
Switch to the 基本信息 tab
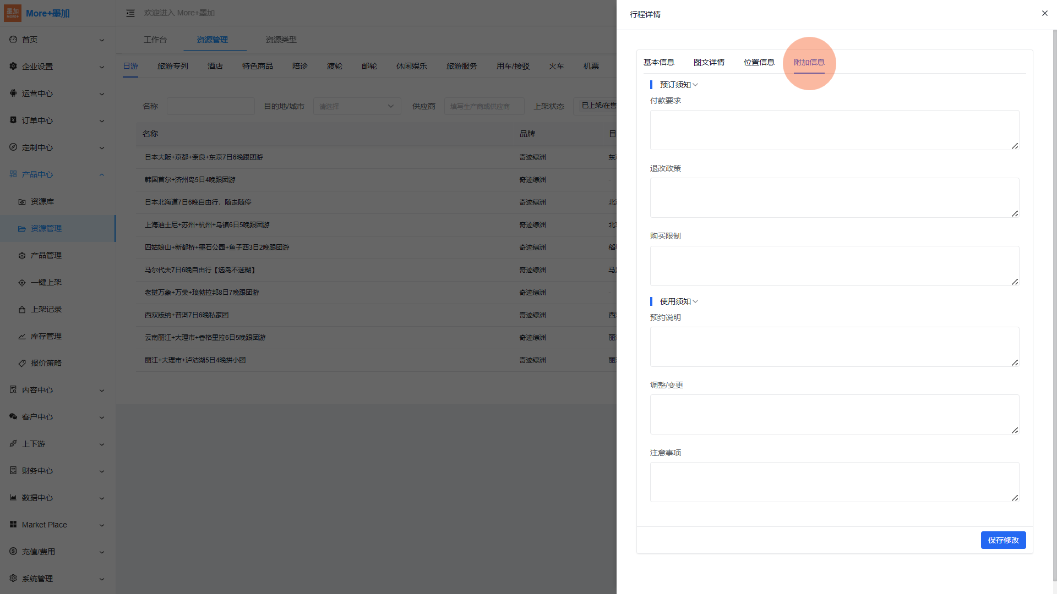(658, 62)
